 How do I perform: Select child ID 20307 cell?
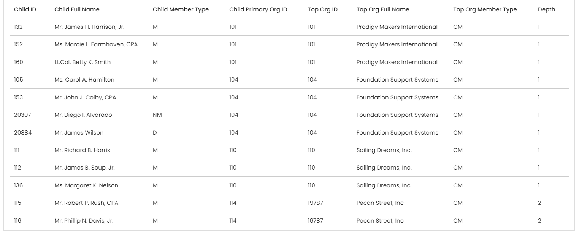(22, 115)
